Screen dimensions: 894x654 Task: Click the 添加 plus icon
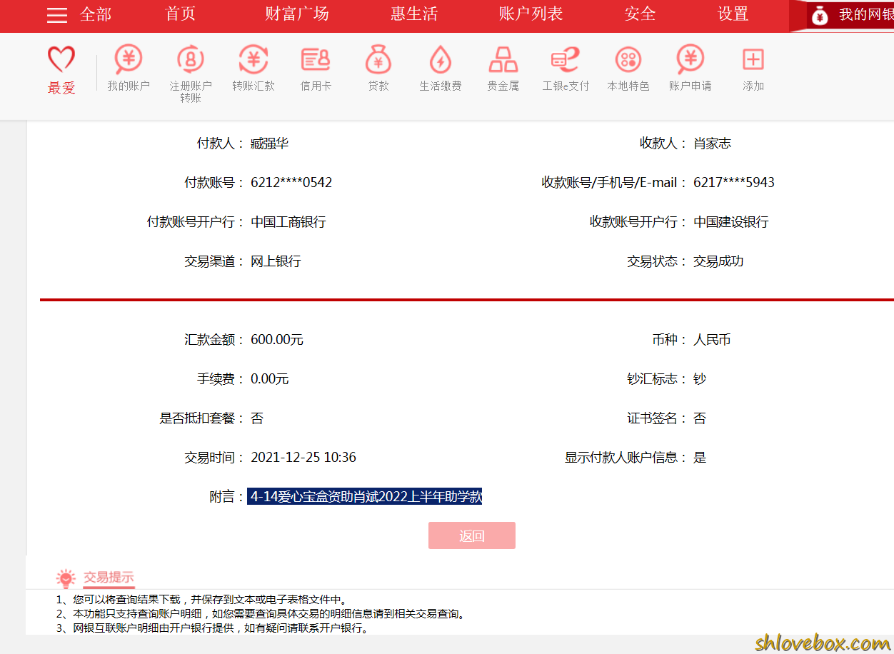pos(753,59)
